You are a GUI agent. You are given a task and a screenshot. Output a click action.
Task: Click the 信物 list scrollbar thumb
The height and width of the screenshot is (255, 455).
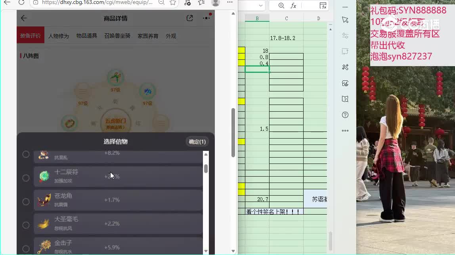pos(206,168)
